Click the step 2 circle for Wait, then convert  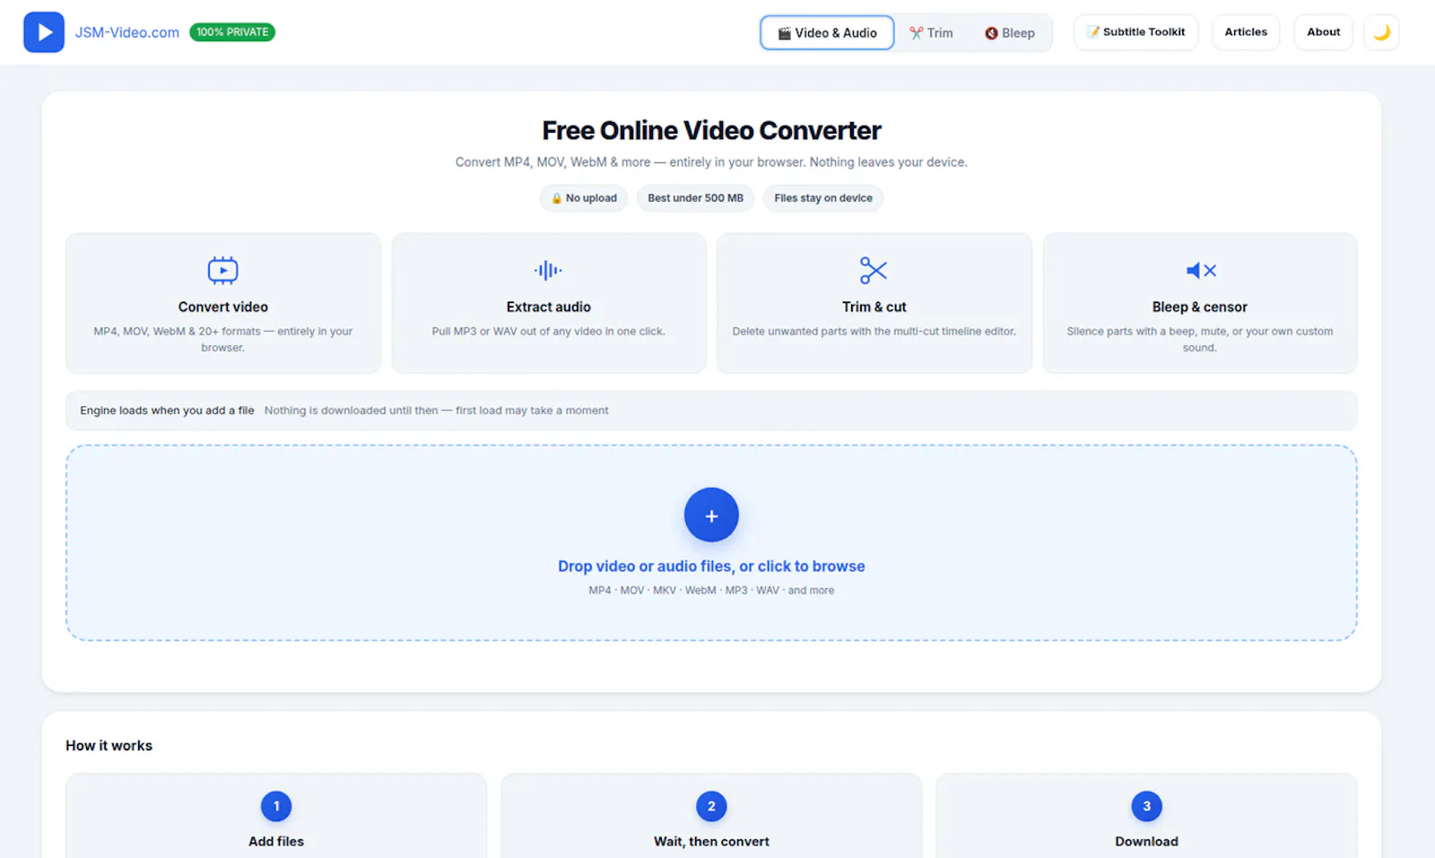pos(711,806)
